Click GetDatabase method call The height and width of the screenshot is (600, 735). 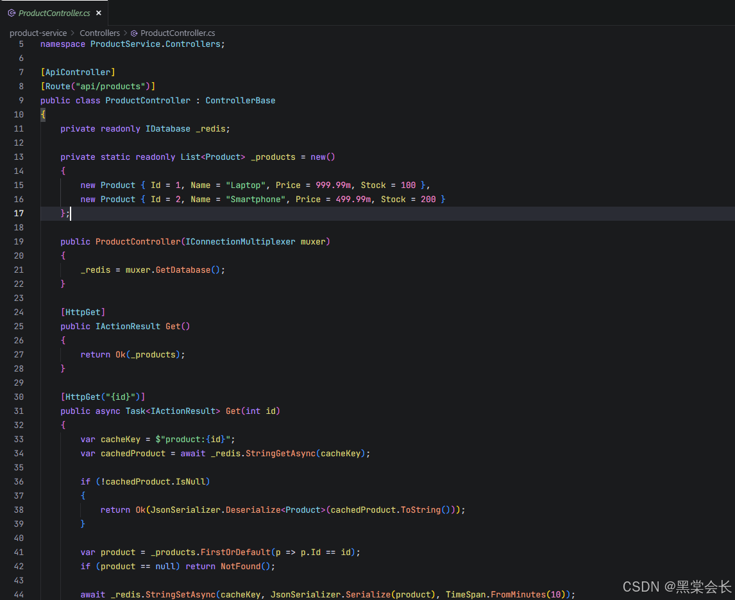tap(183, 270)
